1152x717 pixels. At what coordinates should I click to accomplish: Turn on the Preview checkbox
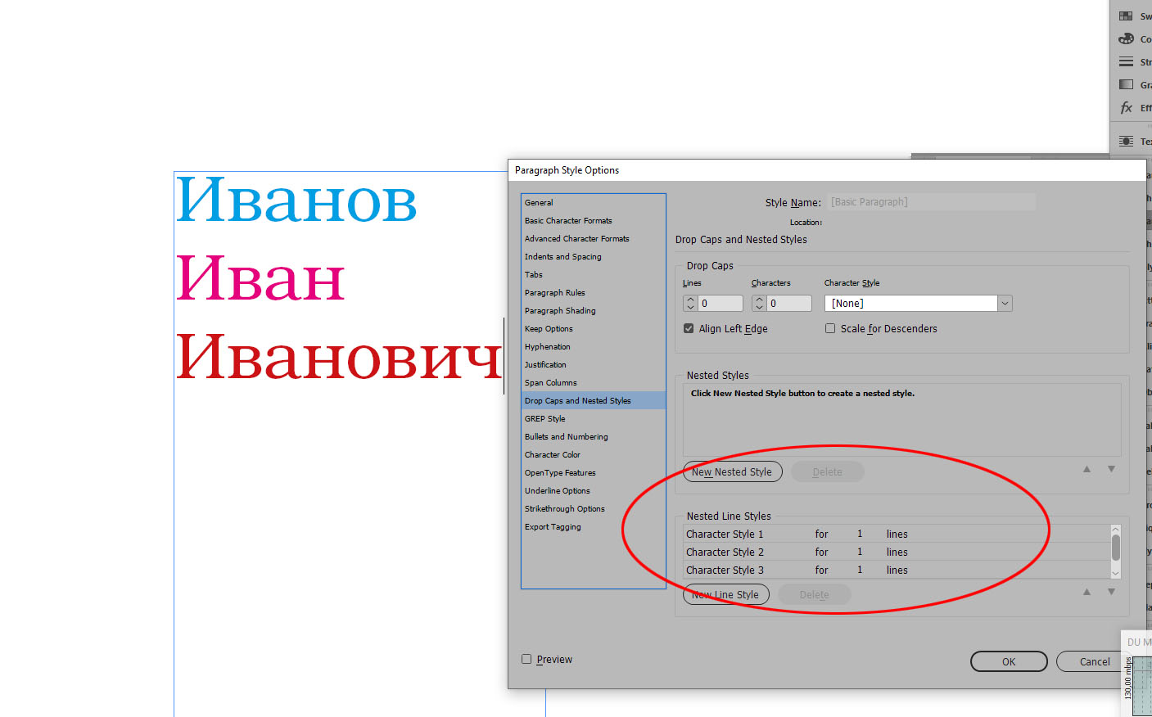pos(526,659)
